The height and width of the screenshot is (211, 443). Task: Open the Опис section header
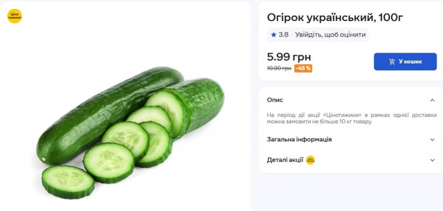[352, 100]
